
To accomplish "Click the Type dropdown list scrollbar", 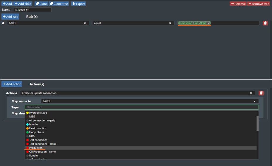I will 257,123.
